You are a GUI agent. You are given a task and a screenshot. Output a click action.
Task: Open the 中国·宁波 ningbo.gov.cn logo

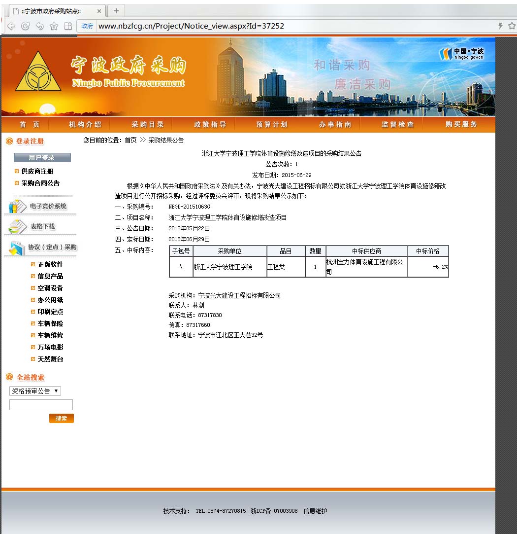click(462, 54)
